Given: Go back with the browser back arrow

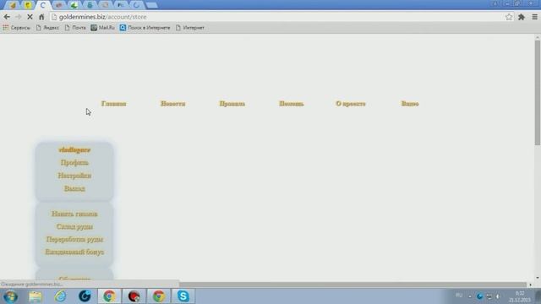Looking at the screenshot, I should tap(7, 17).
